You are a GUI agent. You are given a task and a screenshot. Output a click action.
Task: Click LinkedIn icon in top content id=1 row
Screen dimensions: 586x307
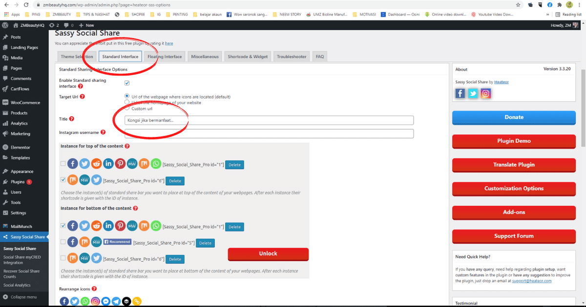[x=108, y=164]
